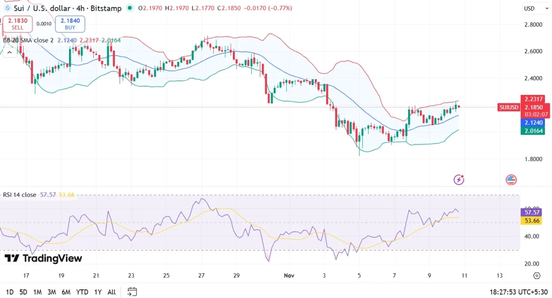The image size is (552, 298).
Task: Select the BB 20 SMA indicator label
Action: (x=28, y=40)
